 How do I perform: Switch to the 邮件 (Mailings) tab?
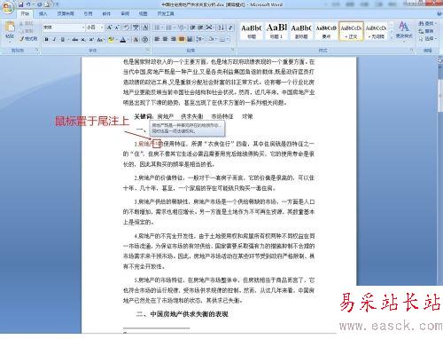click(106, 13)
